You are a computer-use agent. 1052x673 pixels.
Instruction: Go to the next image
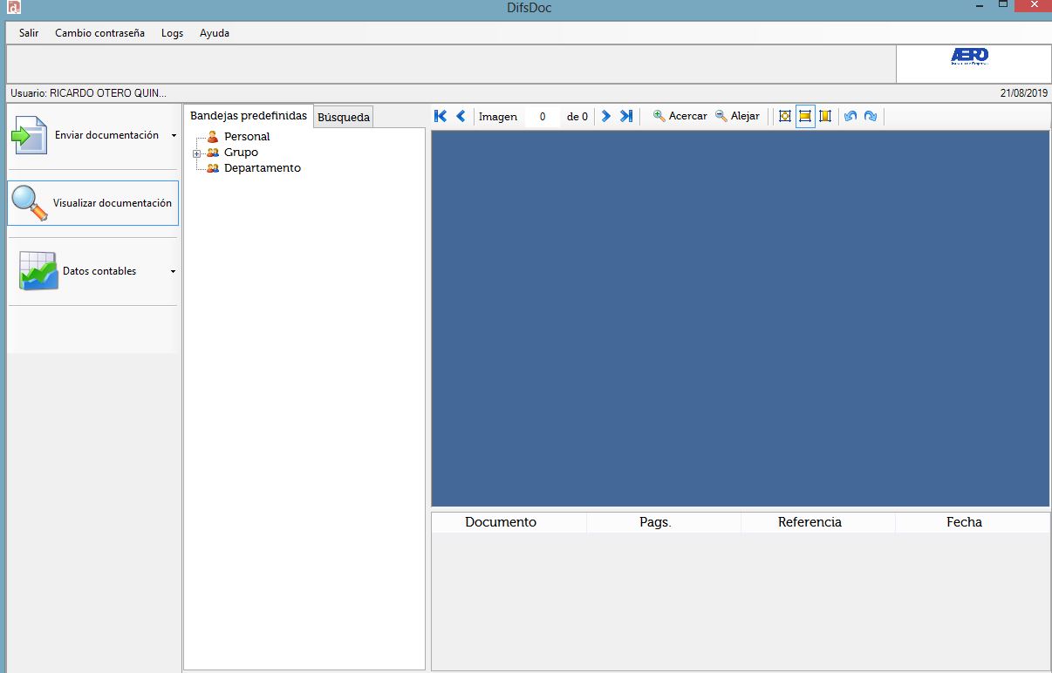[606, 116]
